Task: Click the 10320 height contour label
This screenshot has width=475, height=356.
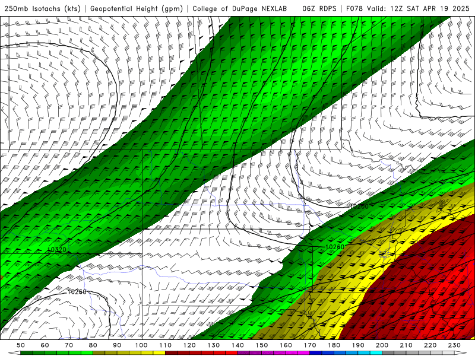Action: coord(57,250)
